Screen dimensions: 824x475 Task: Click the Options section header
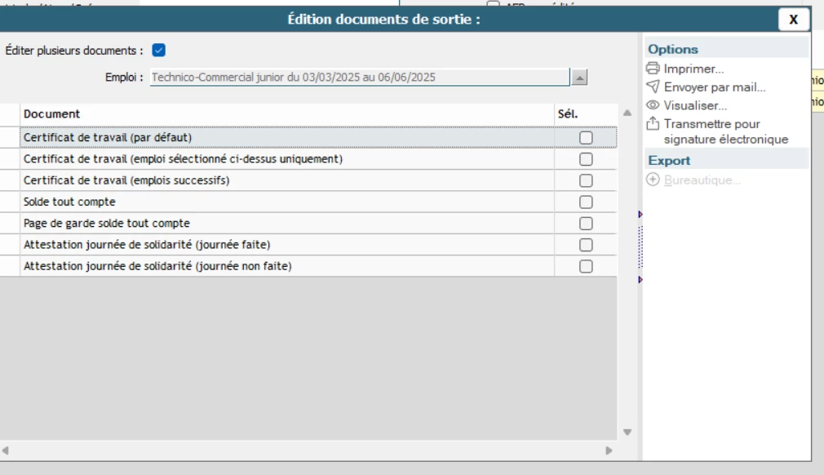(727, 50)
